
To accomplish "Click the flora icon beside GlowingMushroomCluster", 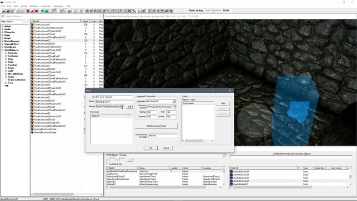I will (x=32, y=129).
